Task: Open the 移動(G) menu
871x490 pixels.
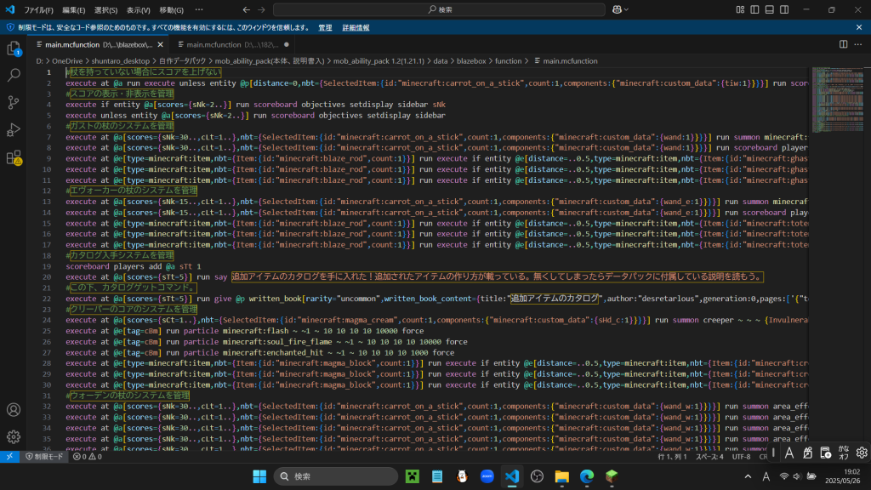Action: click(x=171, y=10)
